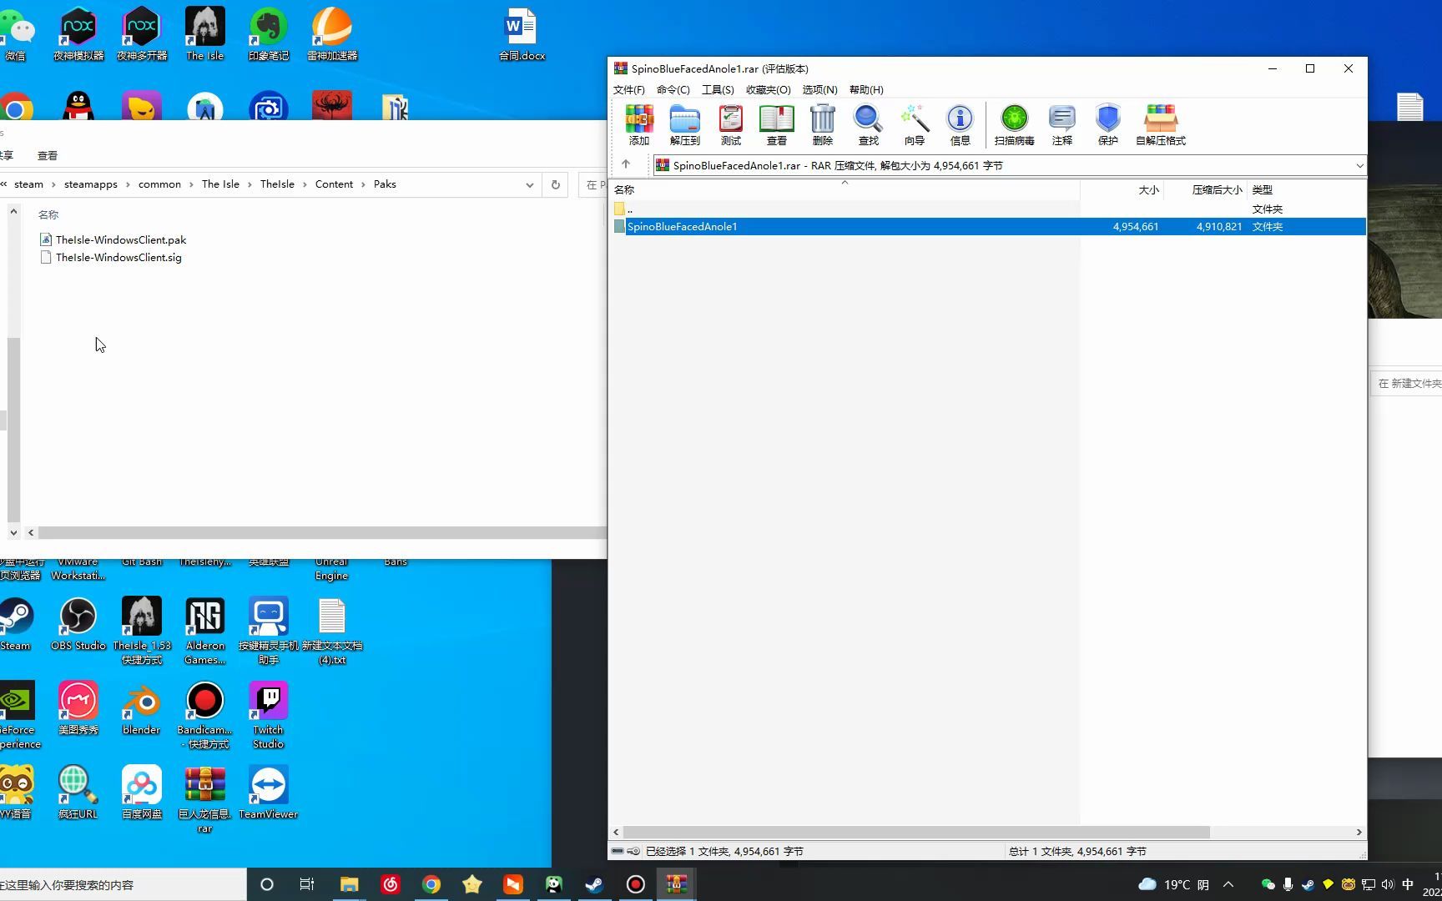
Task: Sort by Size (大小) column
Action: click(x=1122, y=189)
